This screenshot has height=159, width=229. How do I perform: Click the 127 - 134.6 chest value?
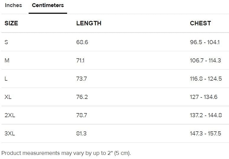pyautogui.click(x=204, y=97)
